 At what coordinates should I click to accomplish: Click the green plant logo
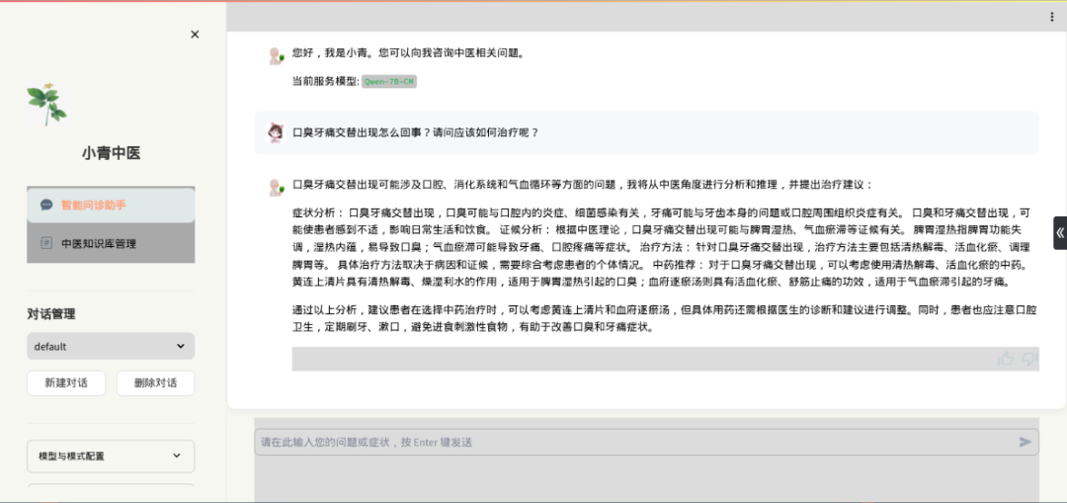point(46,104)
